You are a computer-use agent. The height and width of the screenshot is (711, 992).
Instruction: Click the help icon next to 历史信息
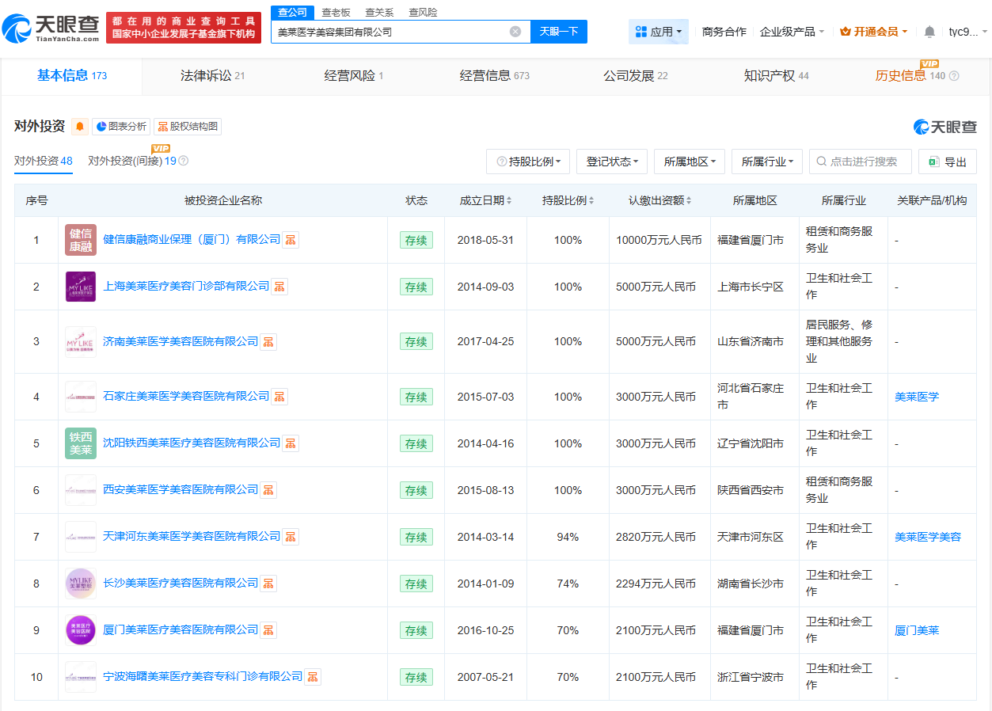point(954,76)
